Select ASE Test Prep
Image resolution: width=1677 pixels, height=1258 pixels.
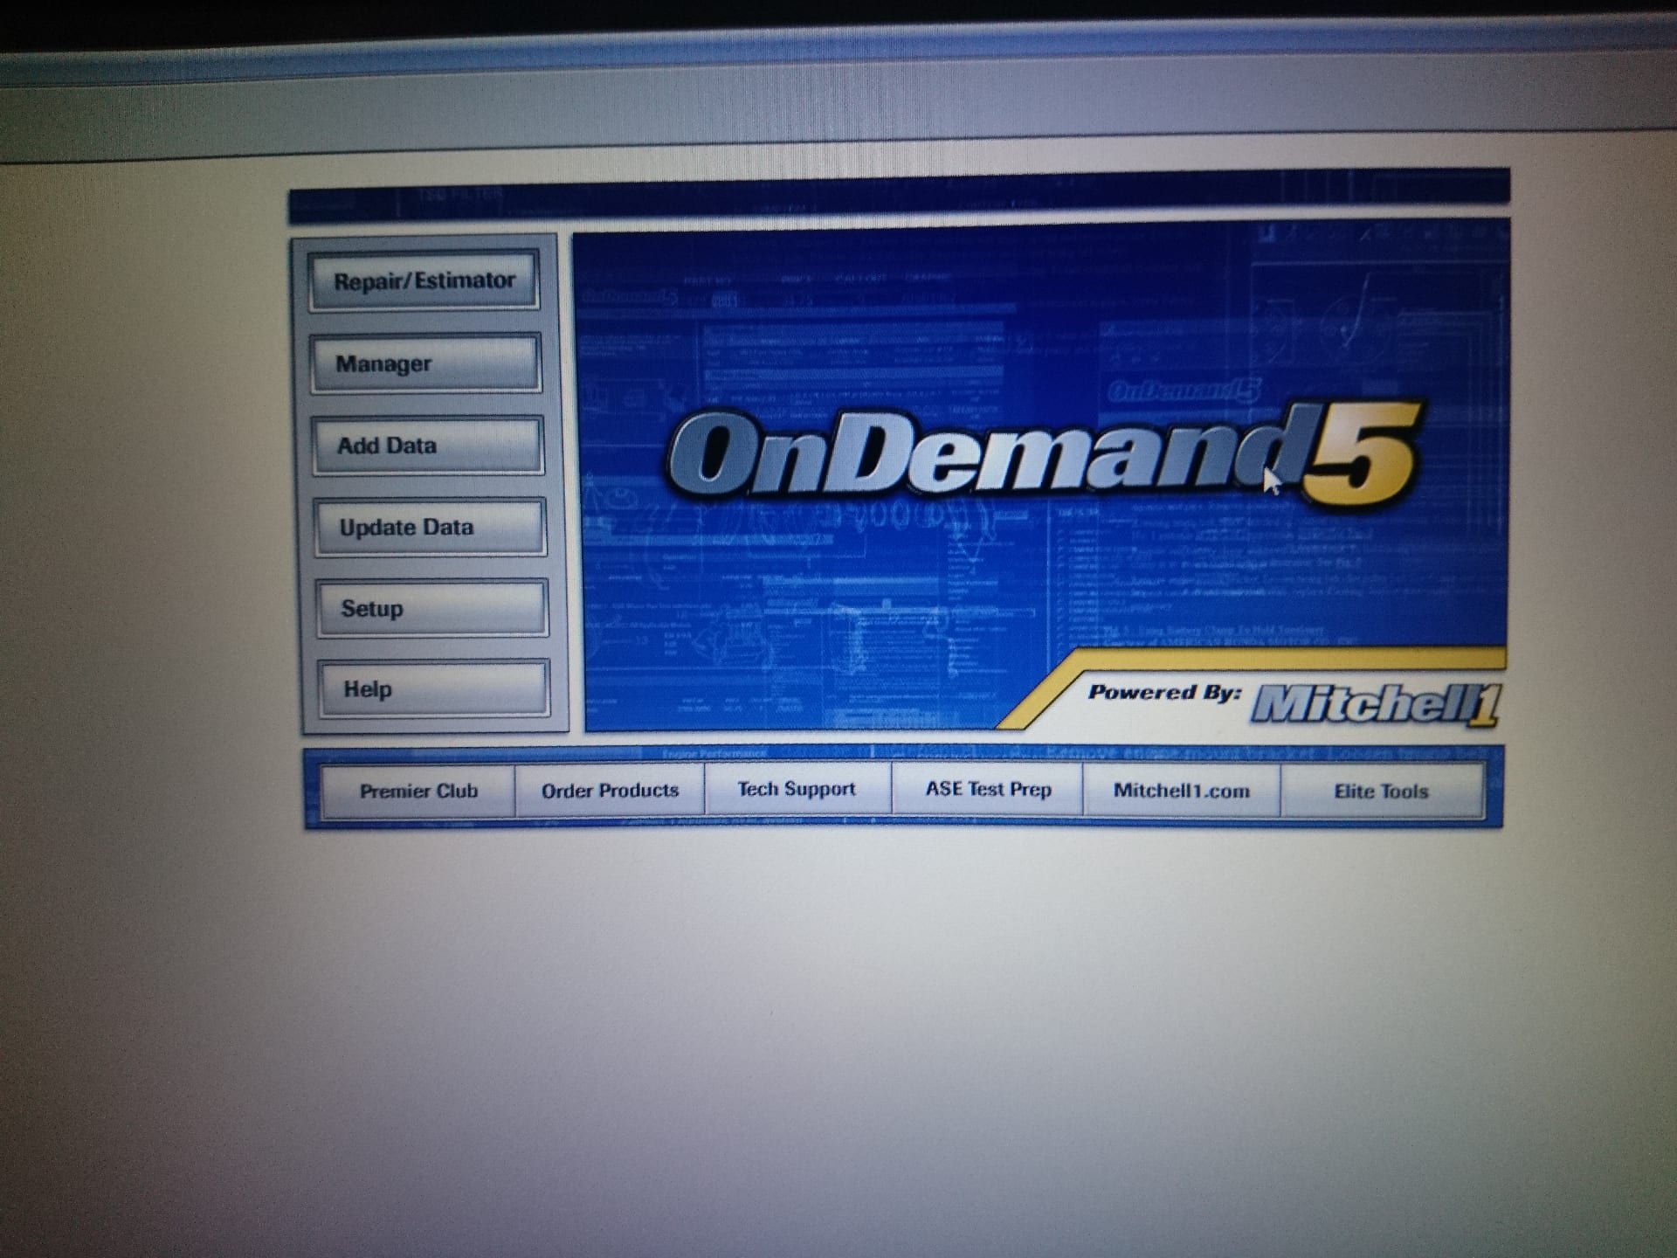tap(988, 789)
